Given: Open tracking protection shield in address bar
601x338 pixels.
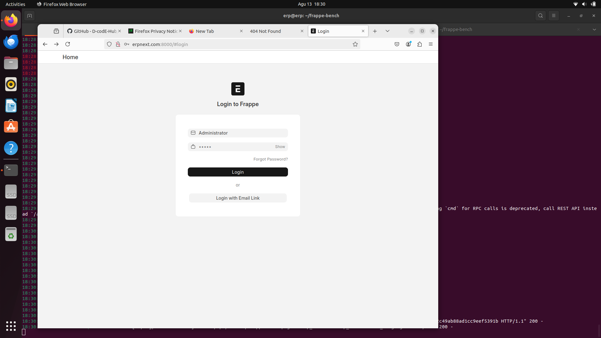Looking at the screenshot, I should pyautogui.click(x=109, y=44).
